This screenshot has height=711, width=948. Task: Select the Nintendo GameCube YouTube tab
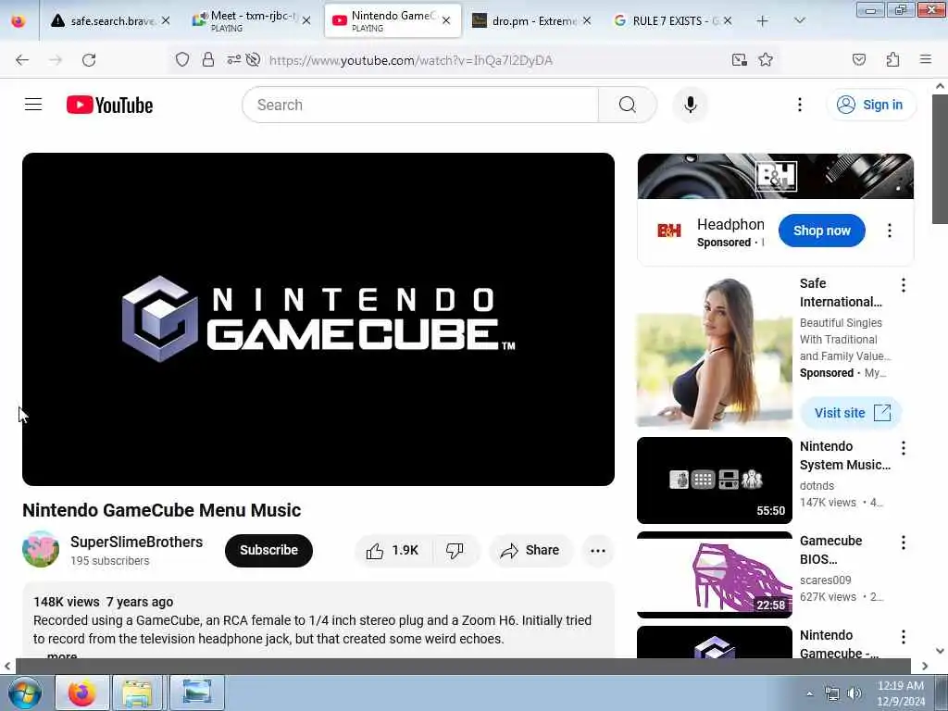393,20
